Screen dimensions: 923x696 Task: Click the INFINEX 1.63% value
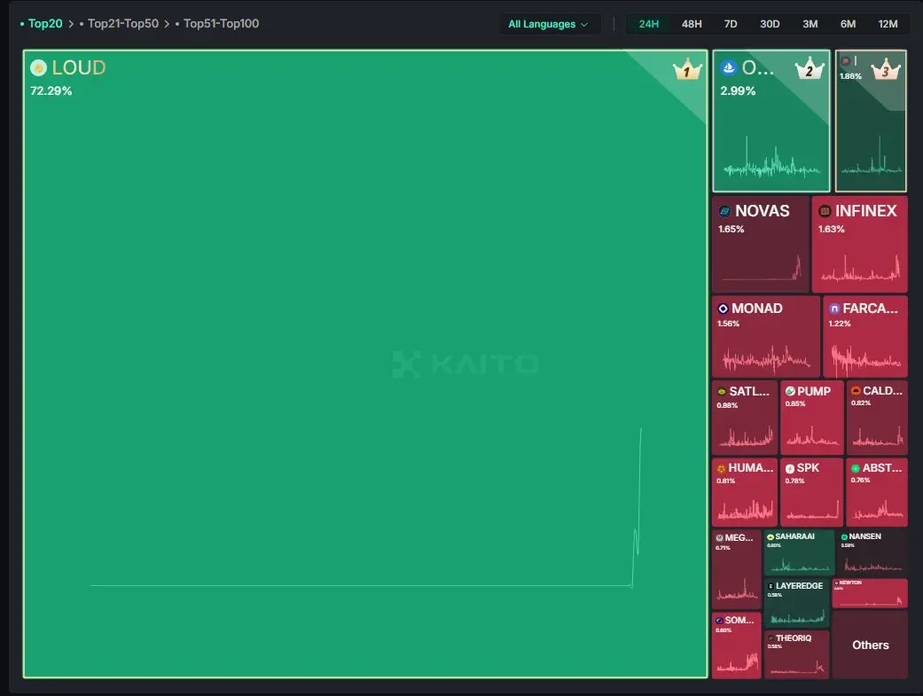tap(831, 229)
